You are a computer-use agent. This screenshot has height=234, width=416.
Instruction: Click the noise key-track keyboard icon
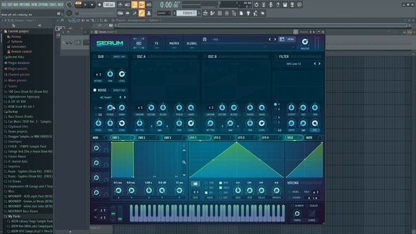click(x=100, y=114)
